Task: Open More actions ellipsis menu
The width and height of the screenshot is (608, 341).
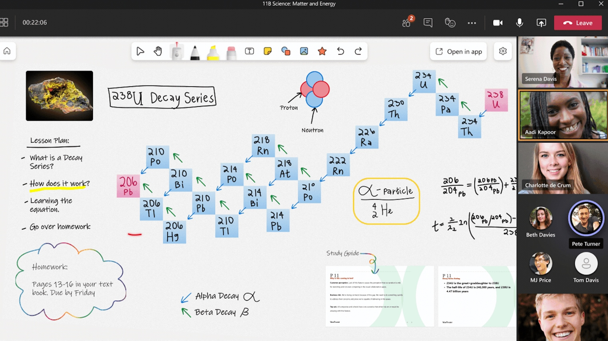Action: (x=472, y=23)
